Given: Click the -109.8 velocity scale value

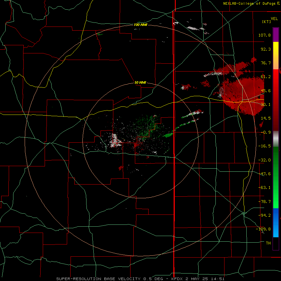Looking at the screenshot, I should pyautogui.click(x=263, y=229).
